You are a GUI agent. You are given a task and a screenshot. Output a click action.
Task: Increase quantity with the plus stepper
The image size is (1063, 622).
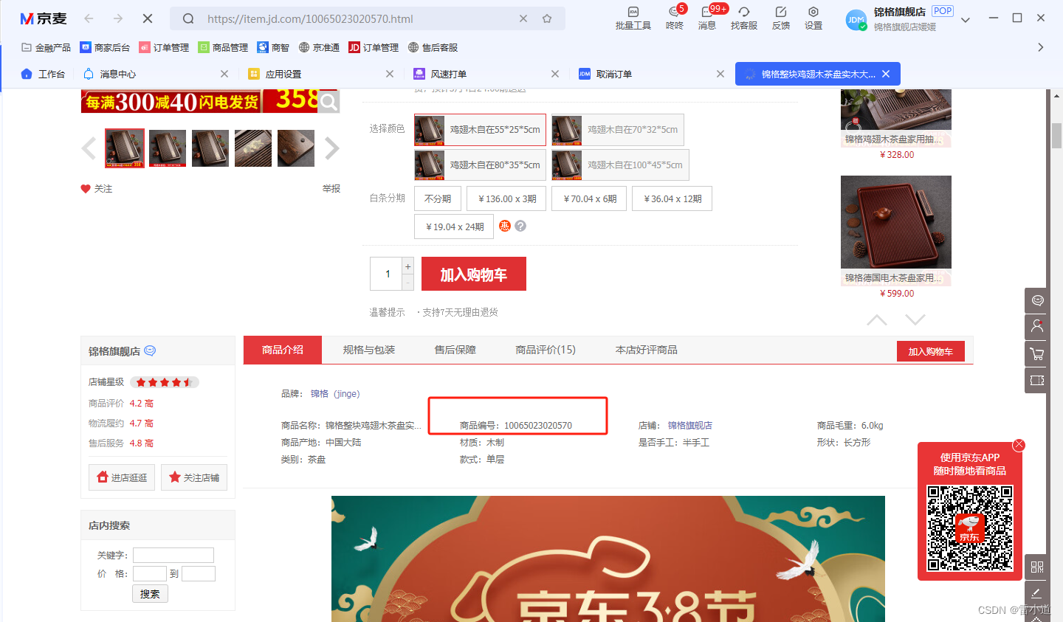[x=407, y=266]
